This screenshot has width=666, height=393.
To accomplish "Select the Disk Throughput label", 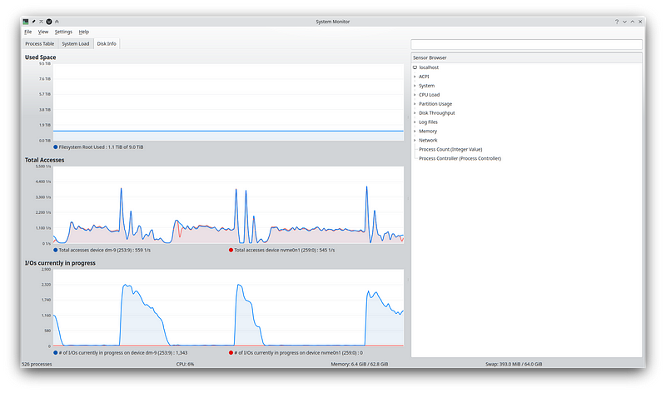I will point(436,113).
